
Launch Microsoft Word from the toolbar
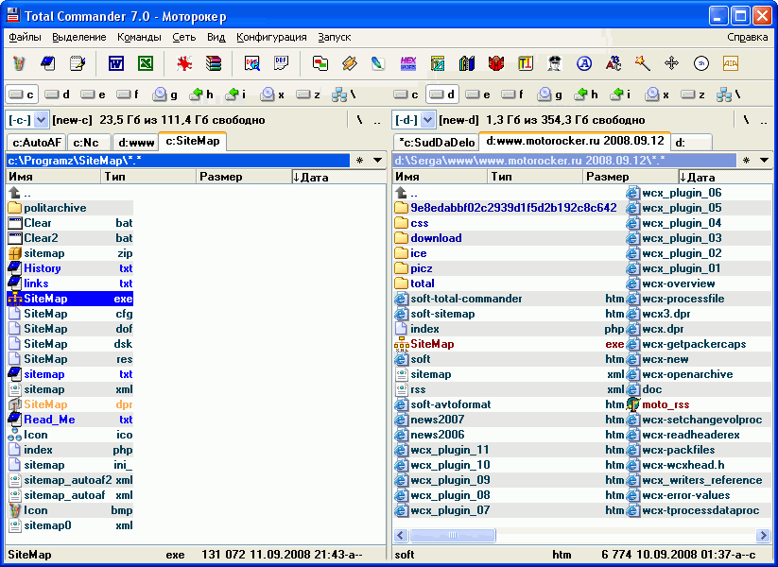click(x=116, y=63)
